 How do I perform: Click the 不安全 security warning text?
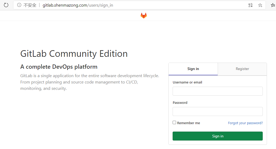30,5
